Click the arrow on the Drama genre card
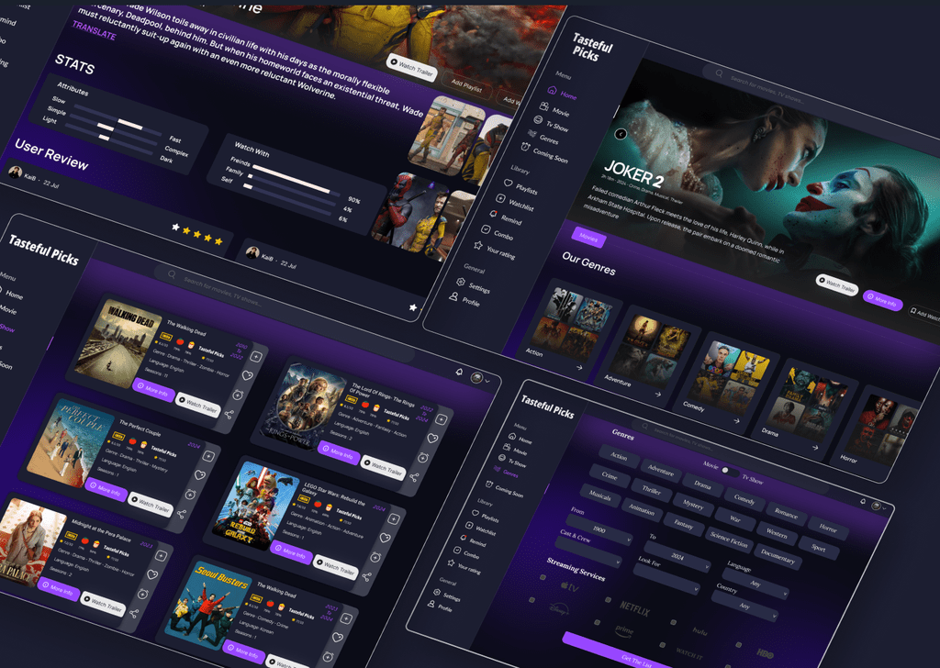This screenshot has width=940, height=668. point(815,447)
